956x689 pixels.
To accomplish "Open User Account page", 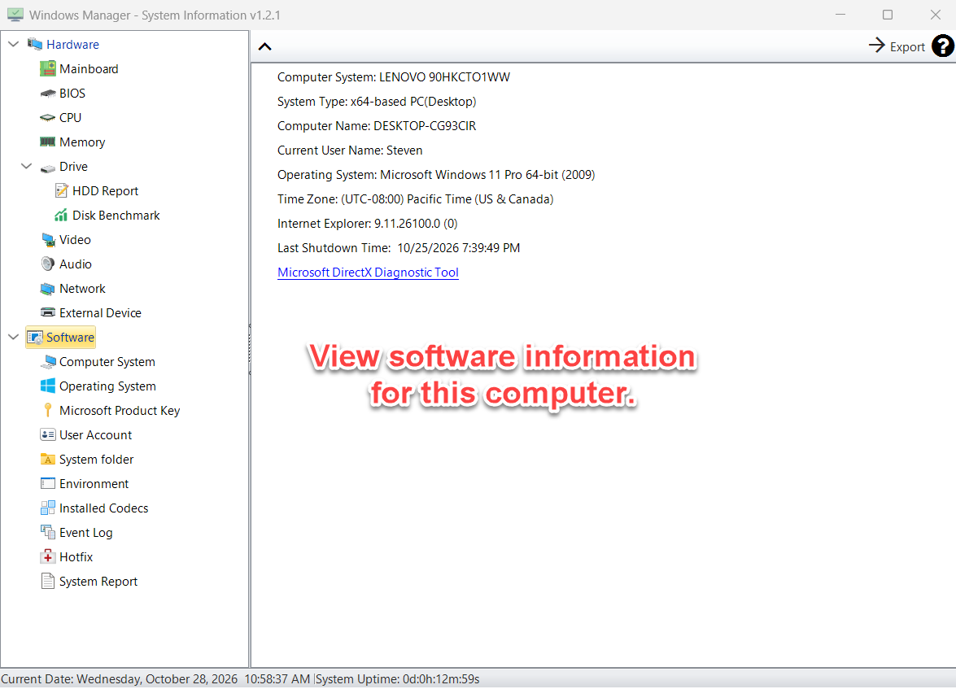I will [x=96, y=434].
